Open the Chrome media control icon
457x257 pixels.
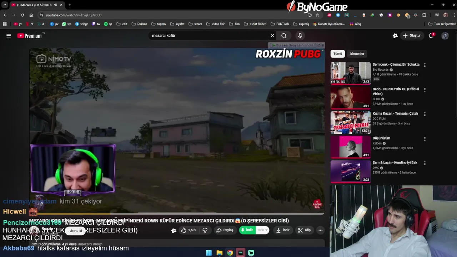pos(437,15)
